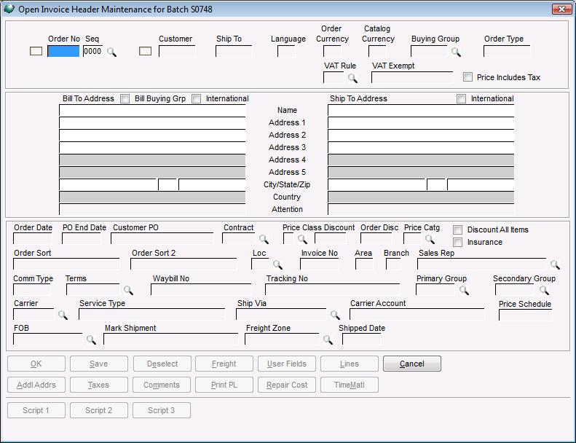This screenshot has height=443, width=576.
Task: Open the Lines button
Action: coord(350,364)
